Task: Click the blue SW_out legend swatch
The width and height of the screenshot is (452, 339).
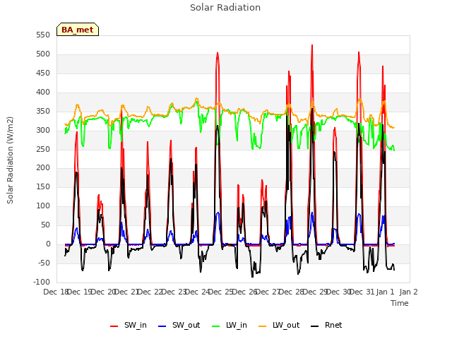Action: click(x=162, y=326)
